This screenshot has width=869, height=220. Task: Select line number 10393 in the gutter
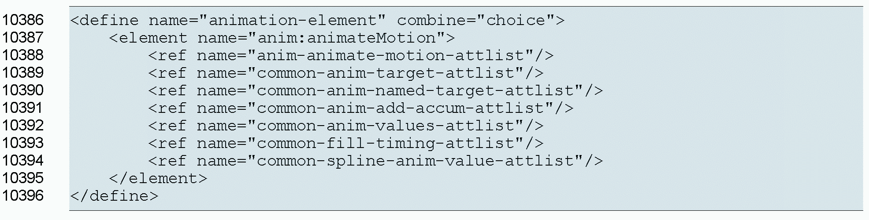coord(23,143)
